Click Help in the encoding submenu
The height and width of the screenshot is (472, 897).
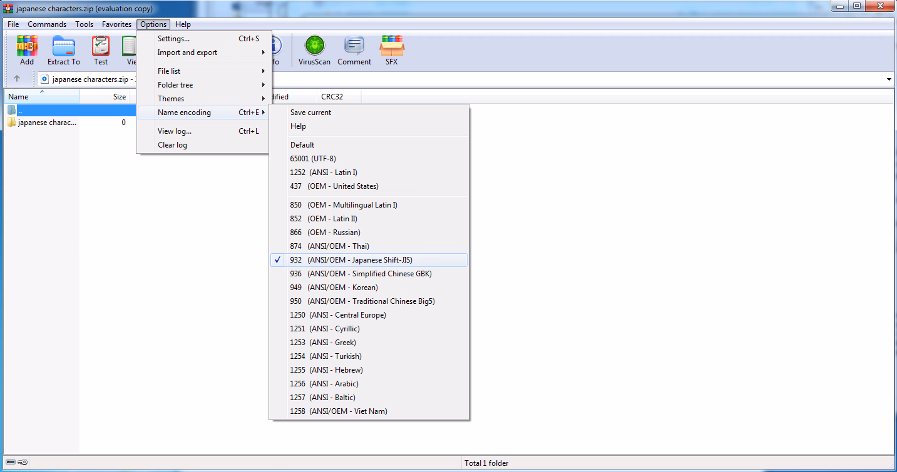click(x=369, y=126)
